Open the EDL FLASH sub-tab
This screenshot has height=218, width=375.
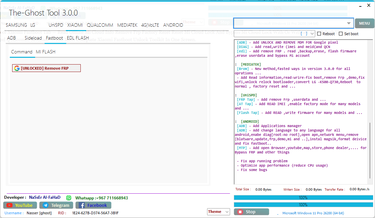pyautogui.click(x=78, y=38)
